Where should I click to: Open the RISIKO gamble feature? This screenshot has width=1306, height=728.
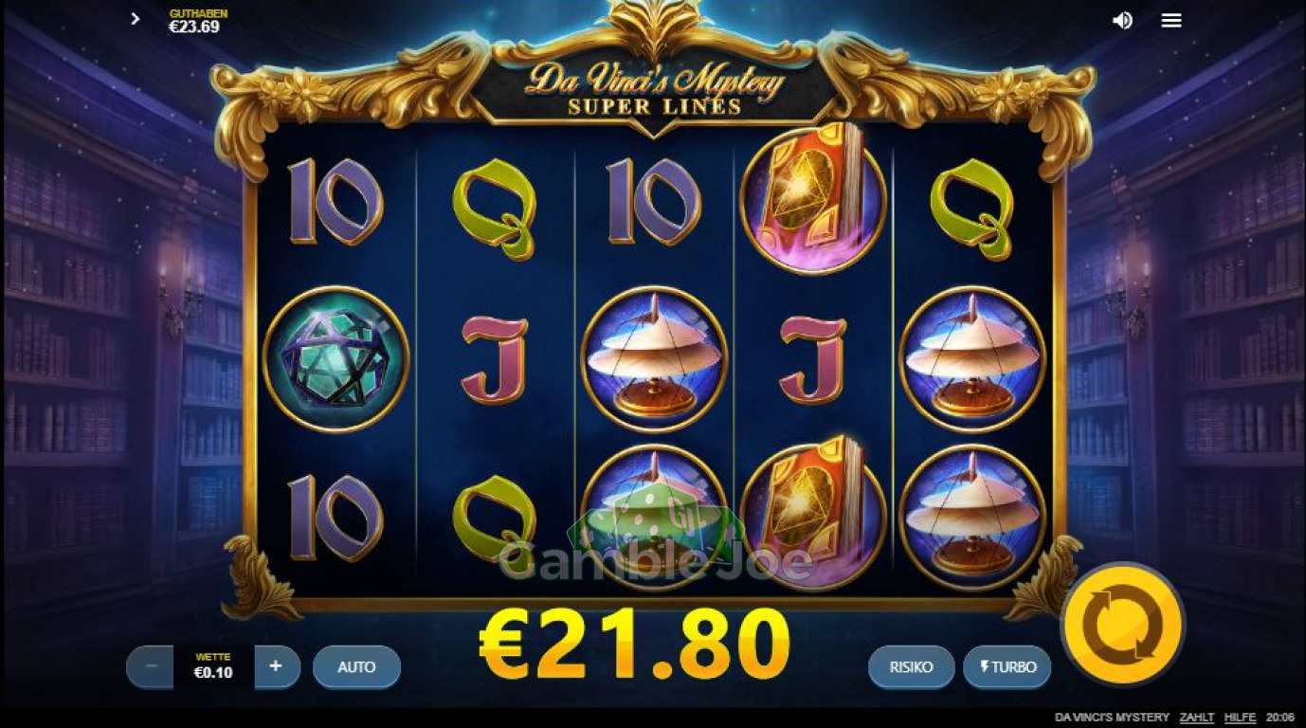[x=911, y=666]
